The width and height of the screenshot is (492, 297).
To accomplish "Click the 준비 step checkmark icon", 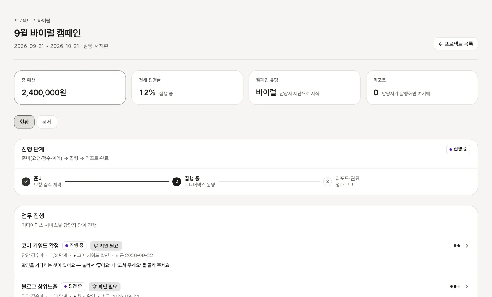I will click(26, 182).
